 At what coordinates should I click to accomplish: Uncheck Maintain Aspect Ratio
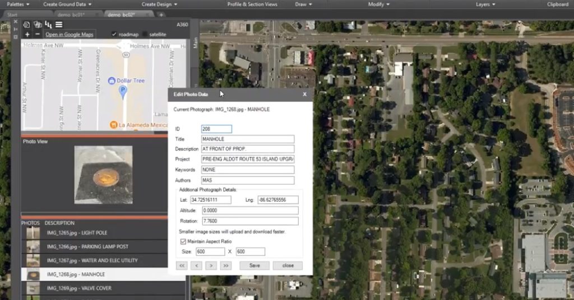tap(183, 241)
